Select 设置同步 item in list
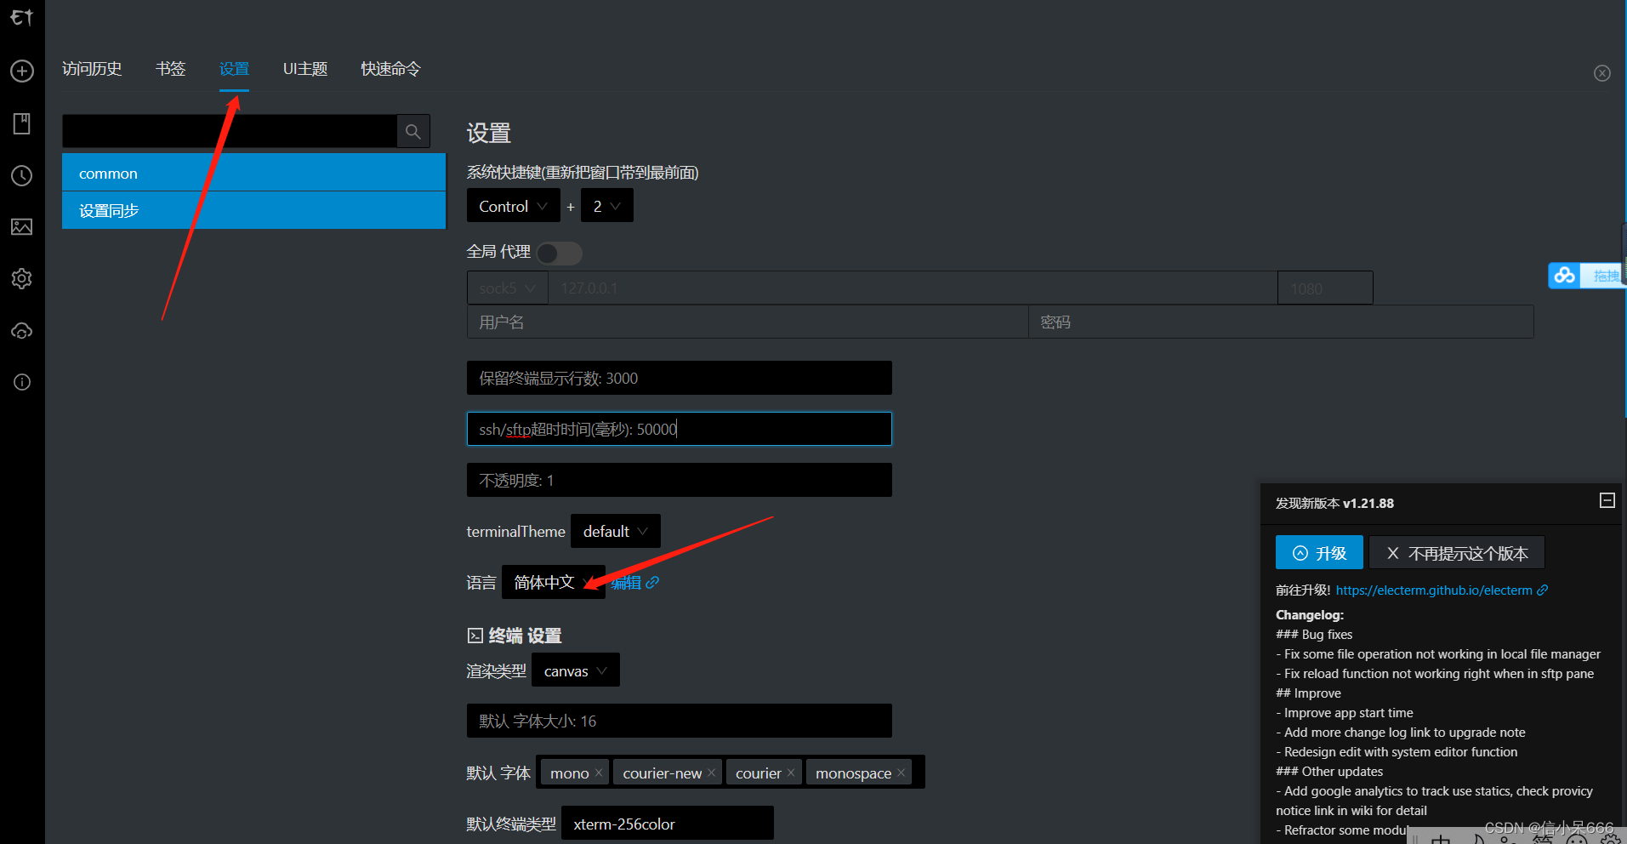 pyautogui.click(x=254, y=210)
